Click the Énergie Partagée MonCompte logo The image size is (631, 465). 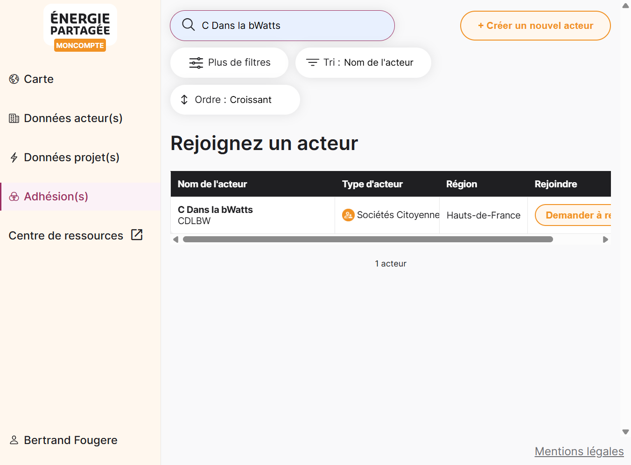[80, 28]
